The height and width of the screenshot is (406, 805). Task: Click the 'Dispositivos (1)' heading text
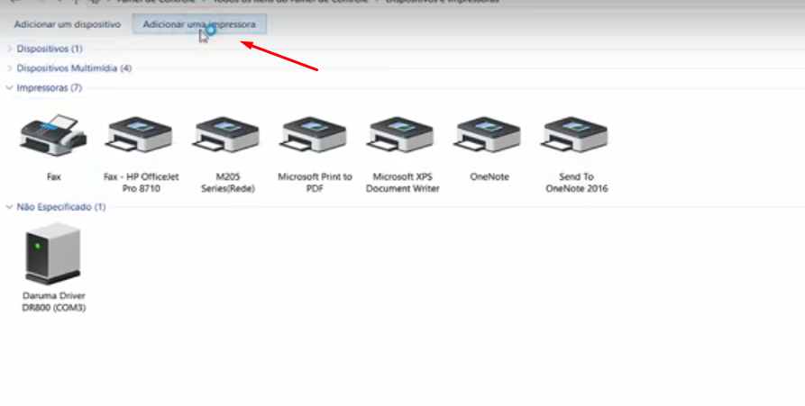click(50, 49)
